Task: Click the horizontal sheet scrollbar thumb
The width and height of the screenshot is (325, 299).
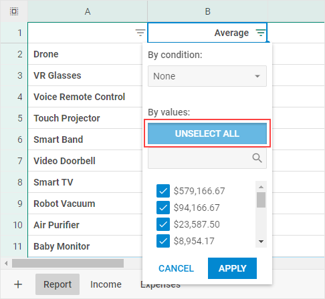Action: point(68,264)
